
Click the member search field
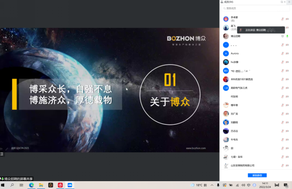255,8
